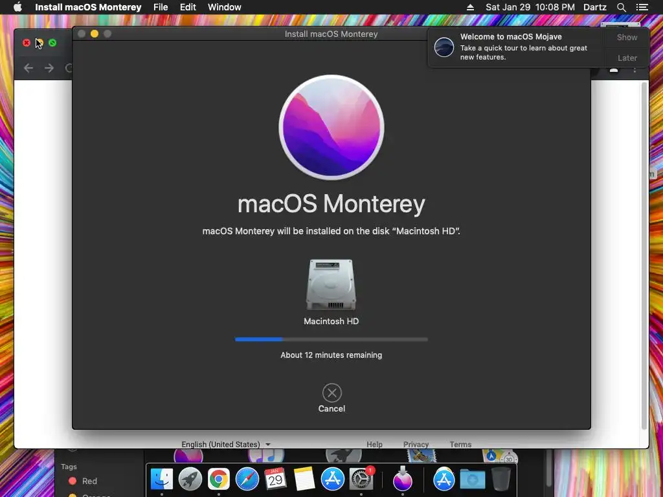Open the Trash in the Dock
The height and width of the screenshot is (497, 663).
pyautogui.click(x=500, y=480)
